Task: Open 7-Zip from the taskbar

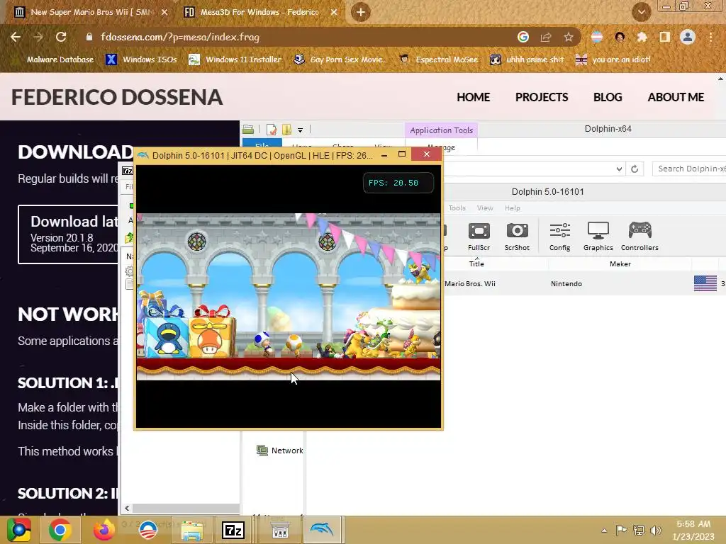Action: click(x=233, y=530)
